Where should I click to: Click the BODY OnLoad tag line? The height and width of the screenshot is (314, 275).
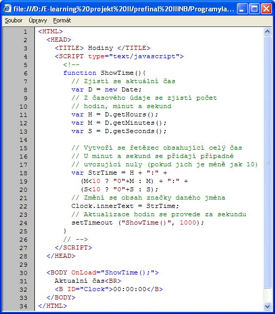pos(103,272)
